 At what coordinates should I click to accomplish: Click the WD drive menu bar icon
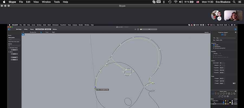pos(159,2)
